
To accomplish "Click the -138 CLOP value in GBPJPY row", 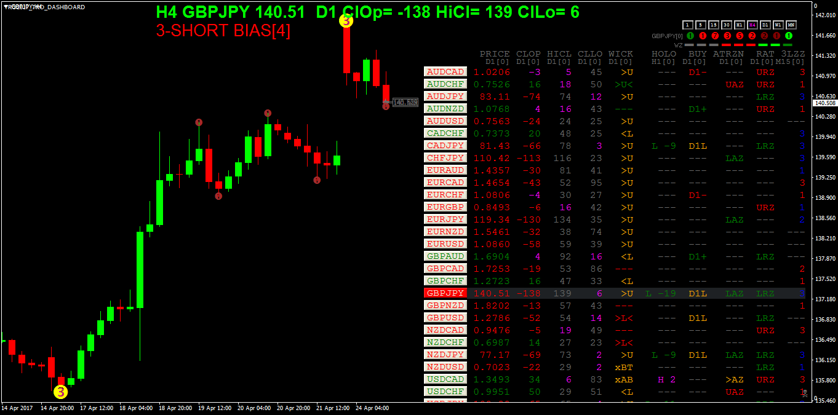I will 529,293.
